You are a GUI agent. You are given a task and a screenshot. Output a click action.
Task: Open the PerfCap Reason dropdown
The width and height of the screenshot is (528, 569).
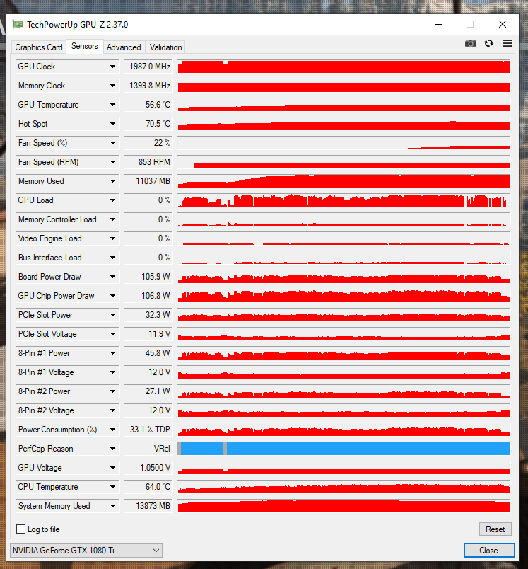coord(112,449)
